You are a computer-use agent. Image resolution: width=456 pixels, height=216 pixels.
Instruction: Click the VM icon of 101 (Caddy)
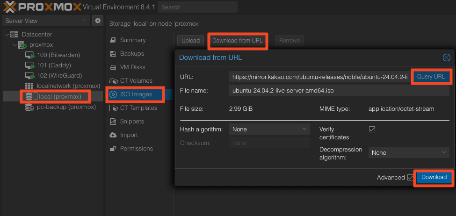30,65
